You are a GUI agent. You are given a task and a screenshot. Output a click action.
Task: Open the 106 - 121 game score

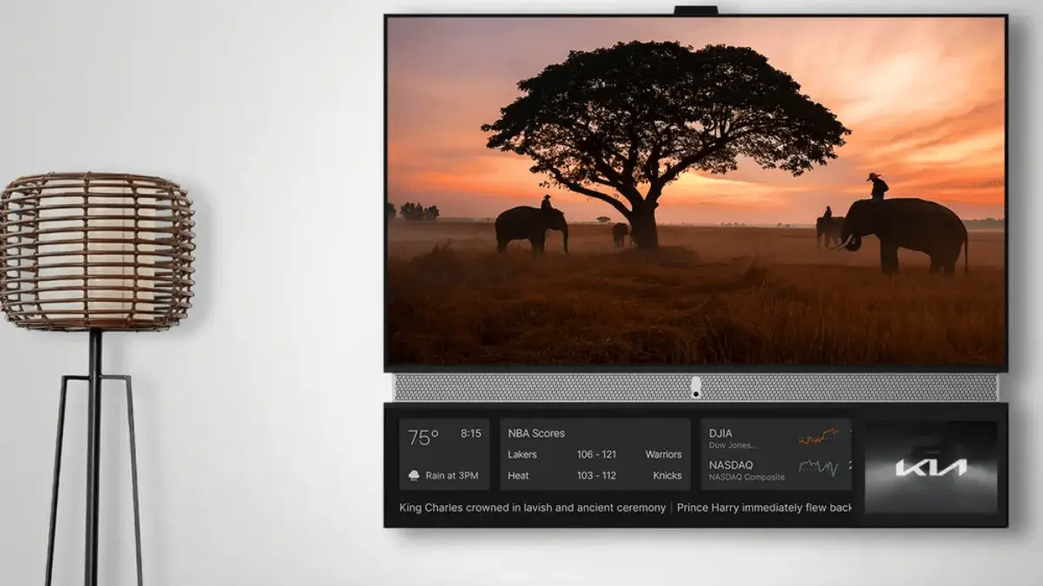[596, 454]
